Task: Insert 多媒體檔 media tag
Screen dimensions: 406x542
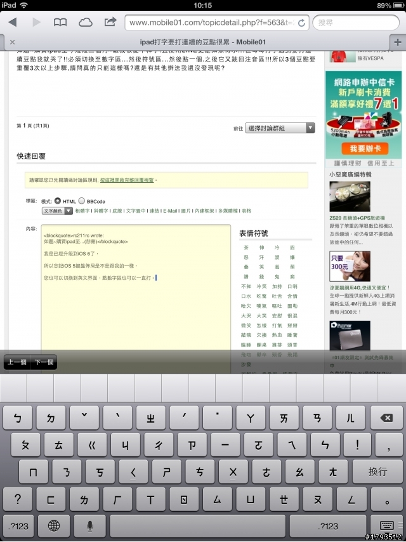Action: [x=228, y=211]
